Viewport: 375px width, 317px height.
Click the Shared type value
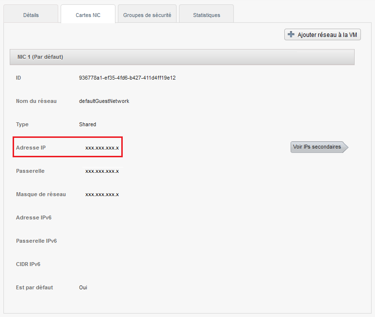pyautogui.click(x=87, y=124)
